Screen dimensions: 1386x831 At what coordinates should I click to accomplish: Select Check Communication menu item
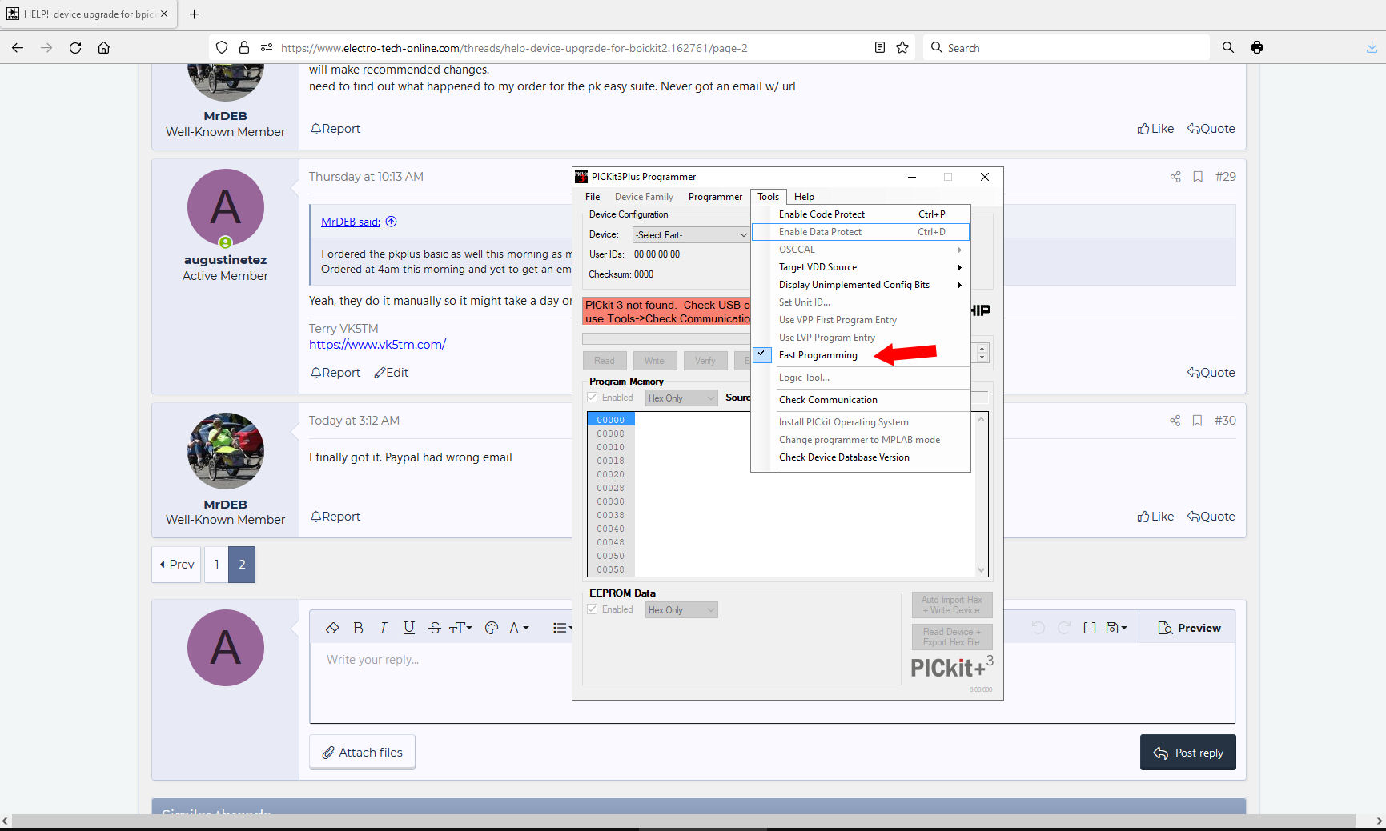coord(861,400)
